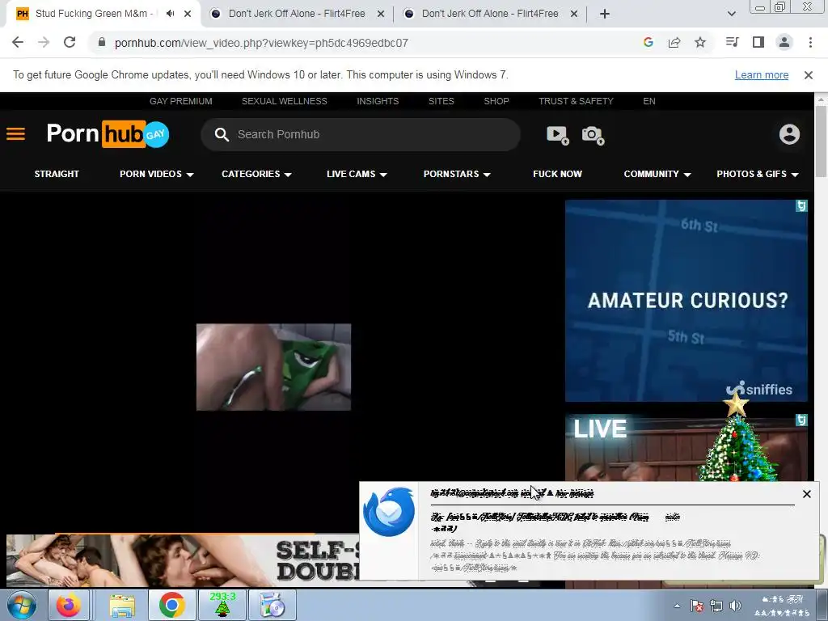Click the site logo to go home
The image size is (828, 621).
108,134
